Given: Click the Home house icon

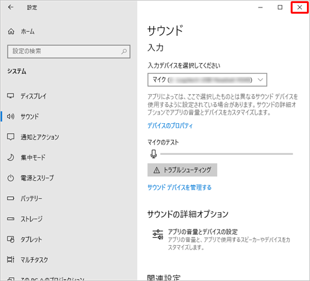Looking at the screenshot, I should coord(11,32).
